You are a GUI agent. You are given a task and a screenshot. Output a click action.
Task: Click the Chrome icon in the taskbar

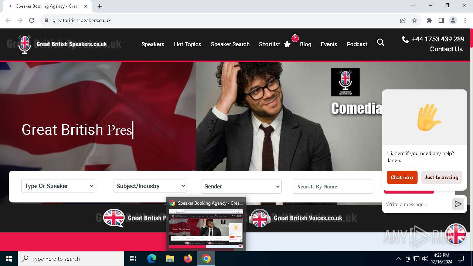coord(206,259)
